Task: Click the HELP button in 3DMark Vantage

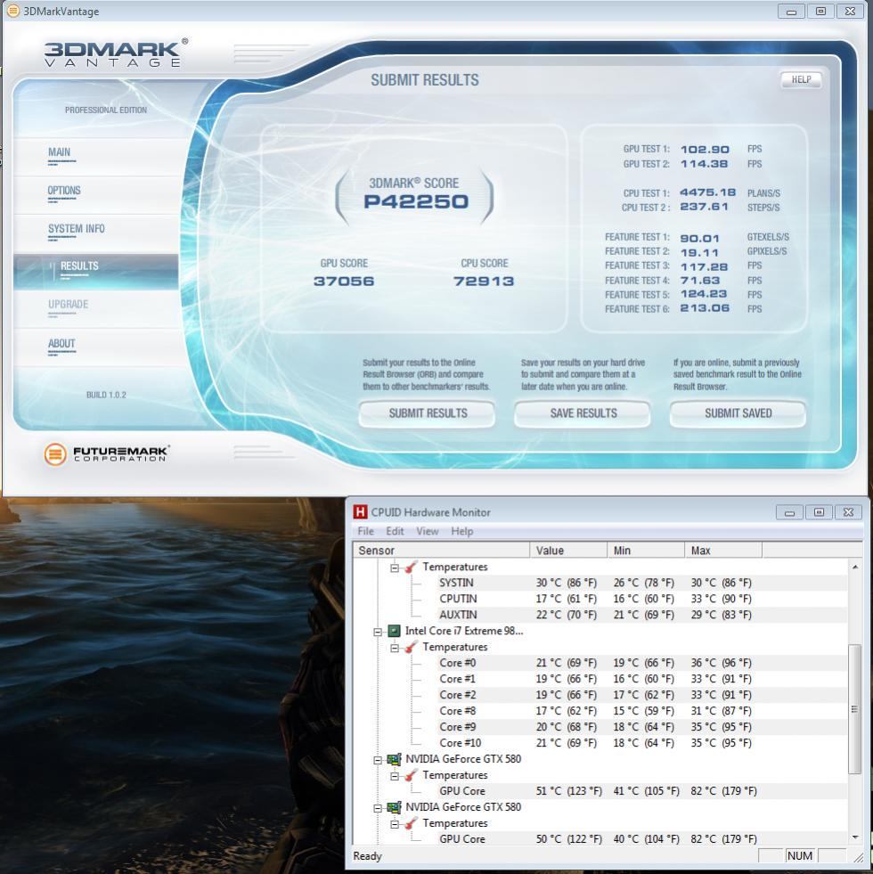Action: (801, 79)
